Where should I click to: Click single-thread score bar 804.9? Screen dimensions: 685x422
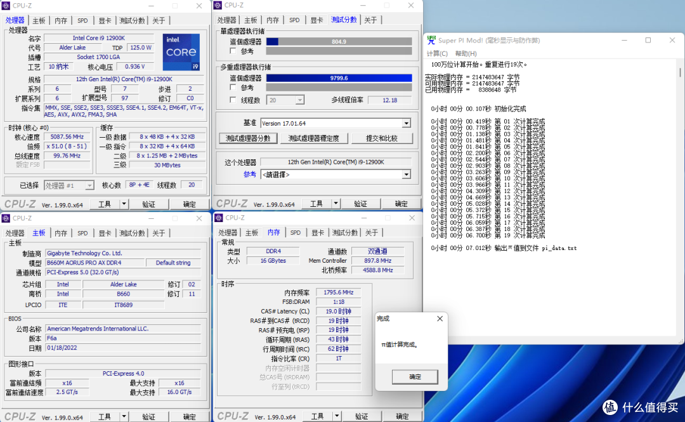pos(339,41)
